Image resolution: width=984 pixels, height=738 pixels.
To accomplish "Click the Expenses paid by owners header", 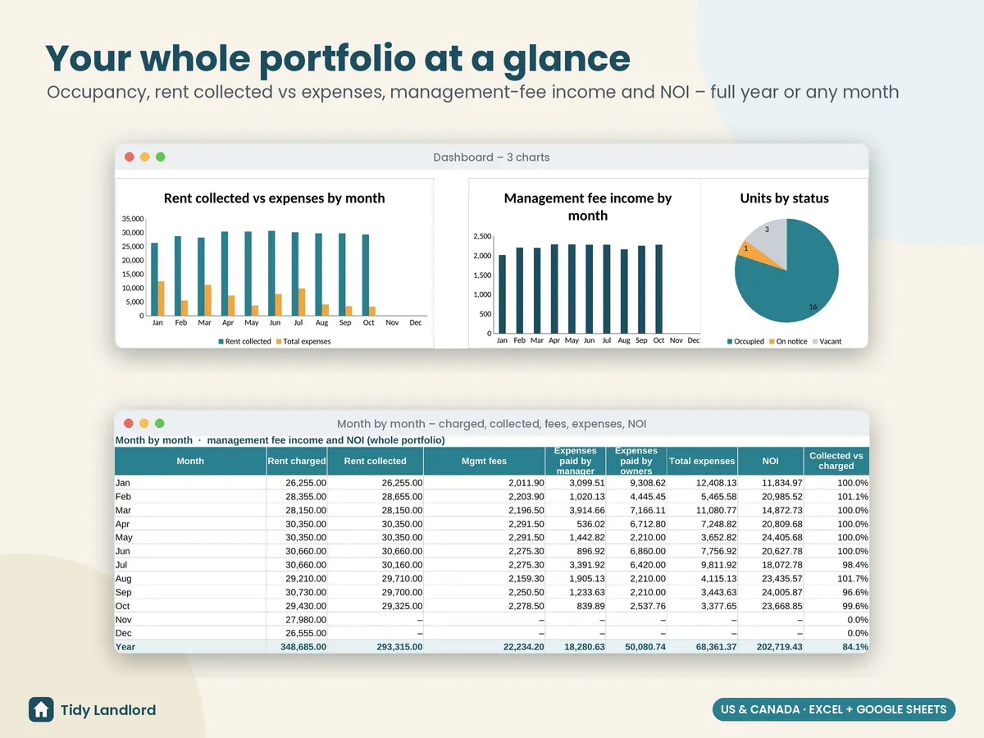I will 636,461.
